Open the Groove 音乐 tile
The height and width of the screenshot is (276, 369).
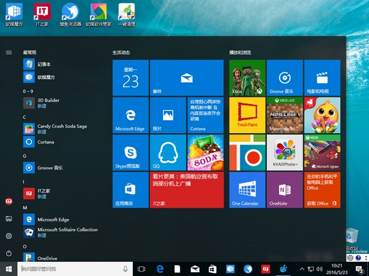[x=285, y=78]
